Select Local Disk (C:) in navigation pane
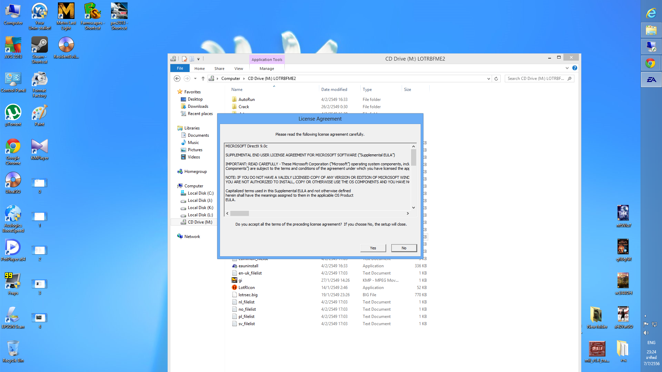Image resolution: width=662 pixels, height=372 pixels. click(200, 193)
